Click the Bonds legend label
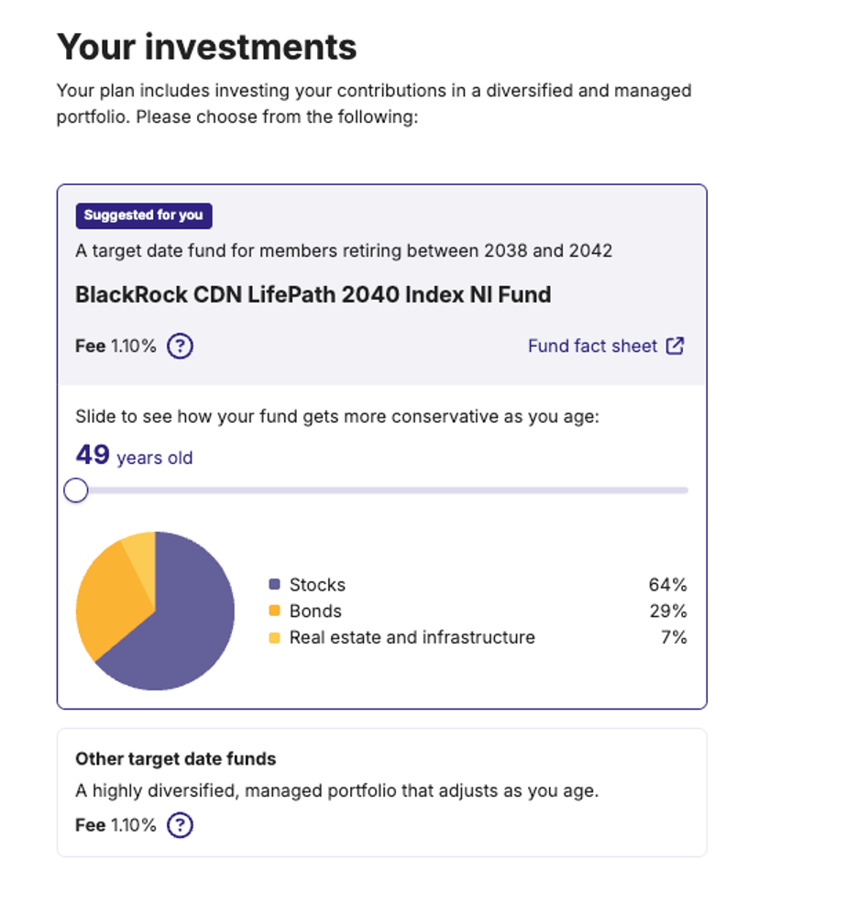This screenshot has height=904, width=858. (315, 612)
